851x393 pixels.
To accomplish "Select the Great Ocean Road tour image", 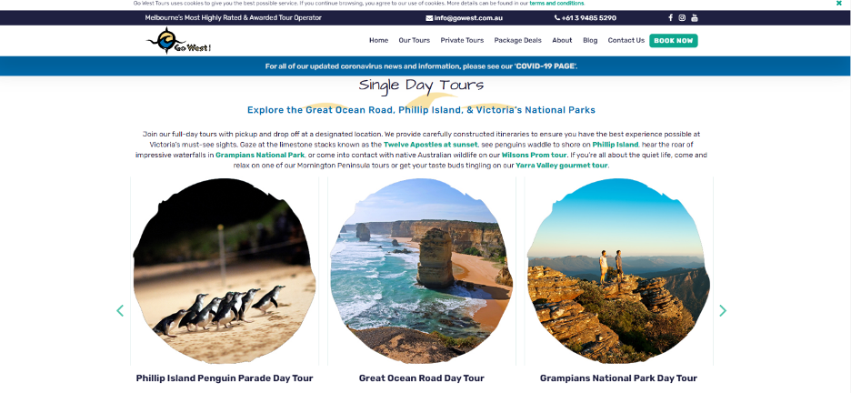I will click(421, 270).
